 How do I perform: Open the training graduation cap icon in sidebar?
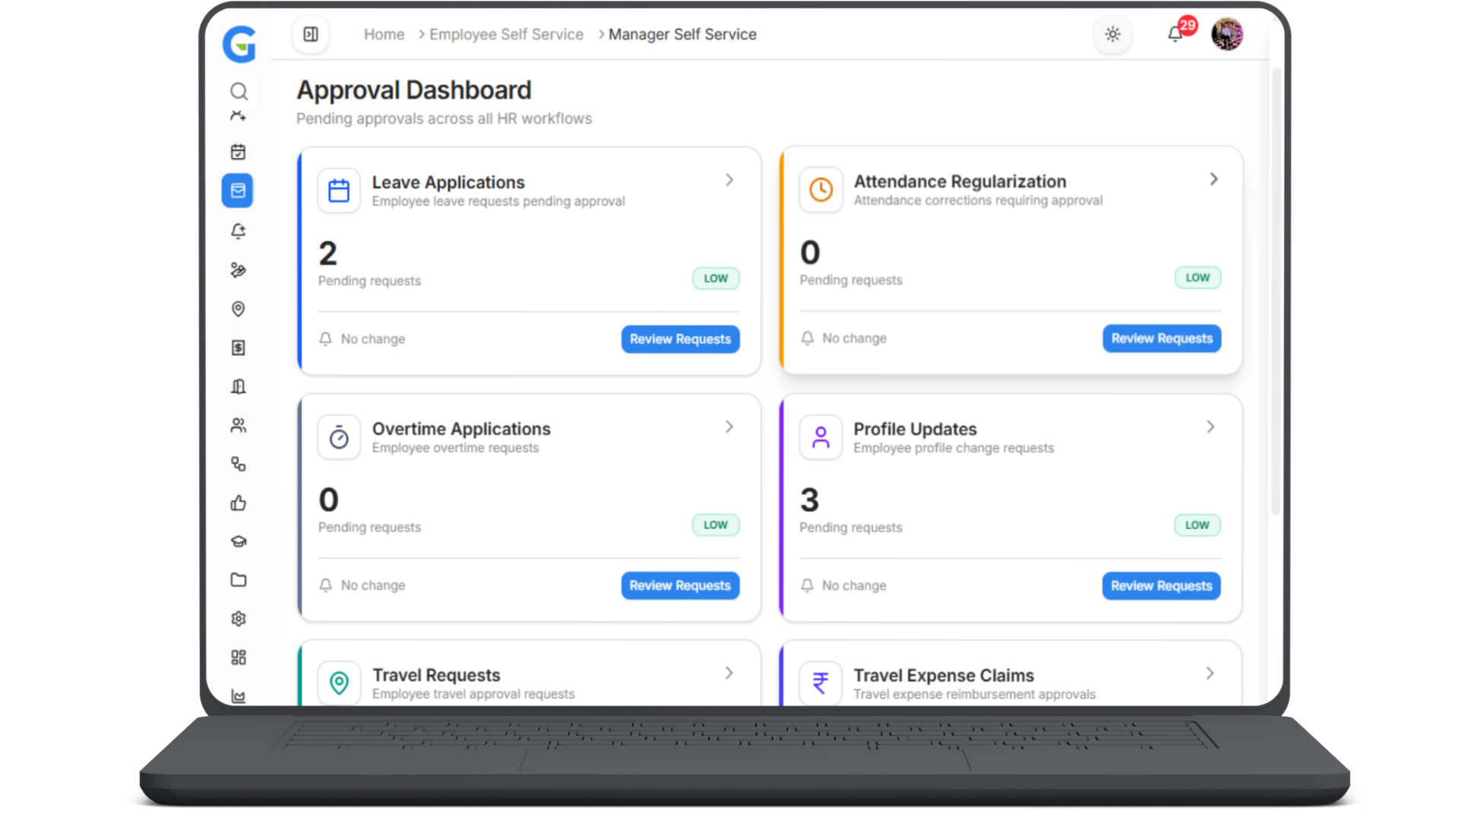238,541
